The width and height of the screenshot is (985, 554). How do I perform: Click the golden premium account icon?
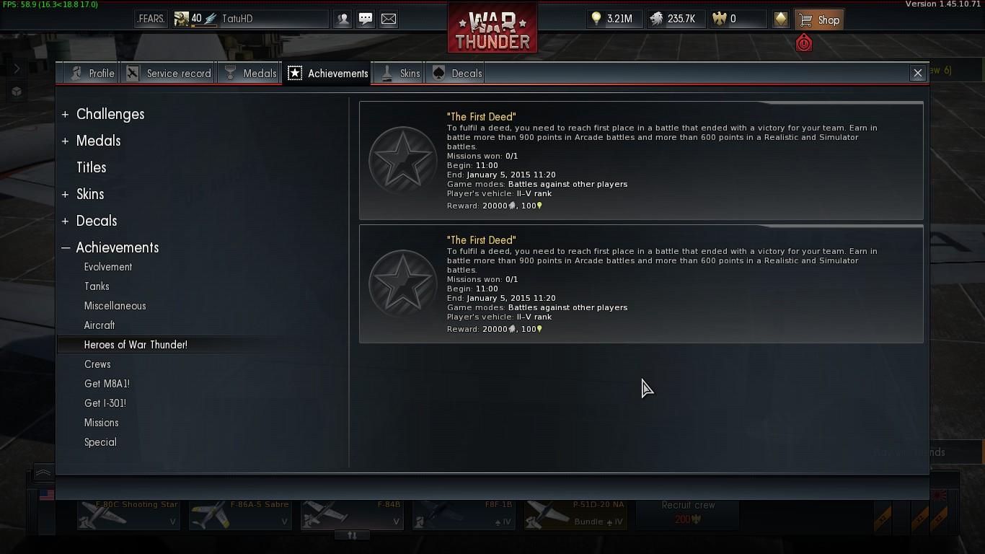[x=781, y=19]
